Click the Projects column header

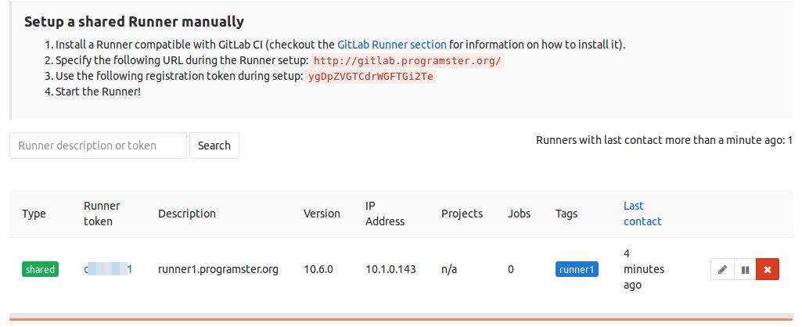pyautogui.click(x=462, y=214)
